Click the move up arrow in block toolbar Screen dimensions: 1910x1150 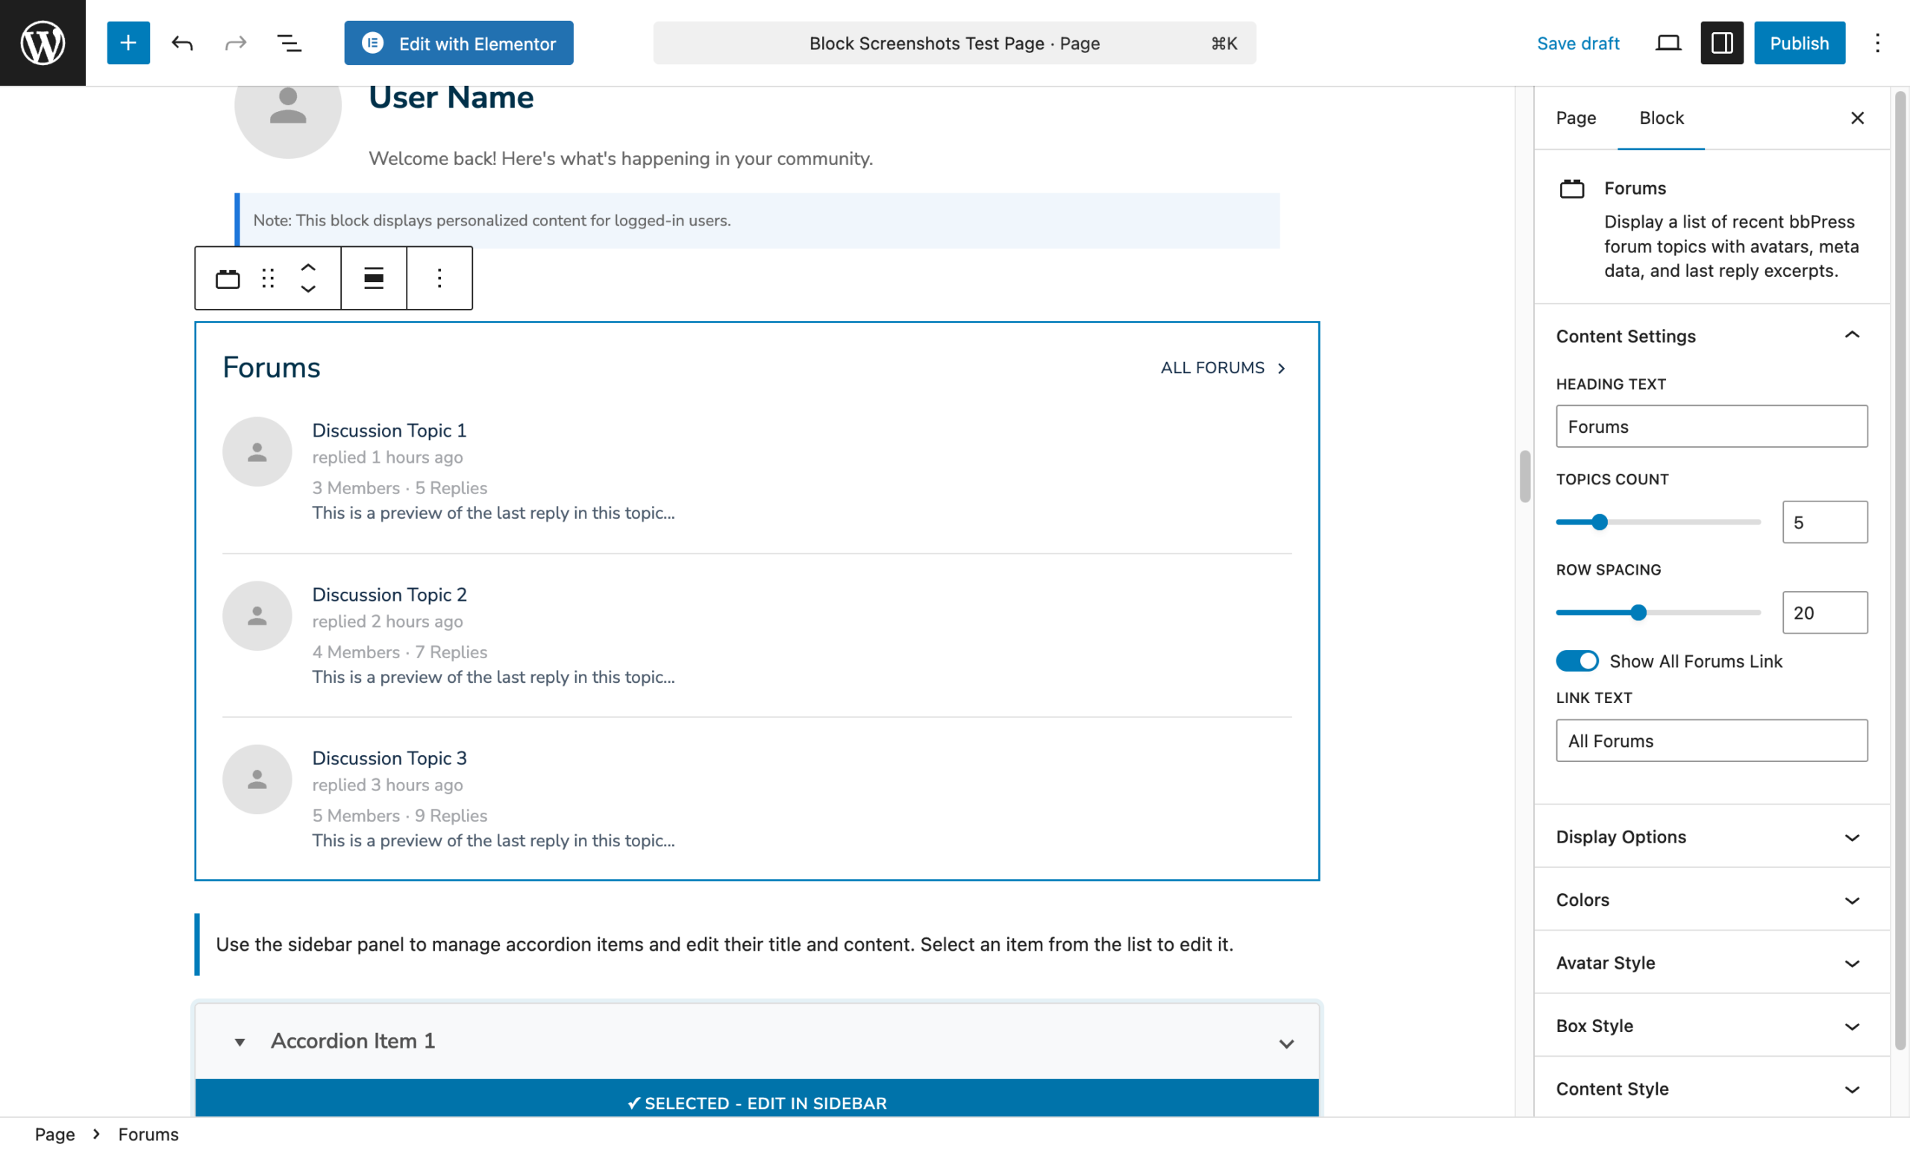click(307, 266)
